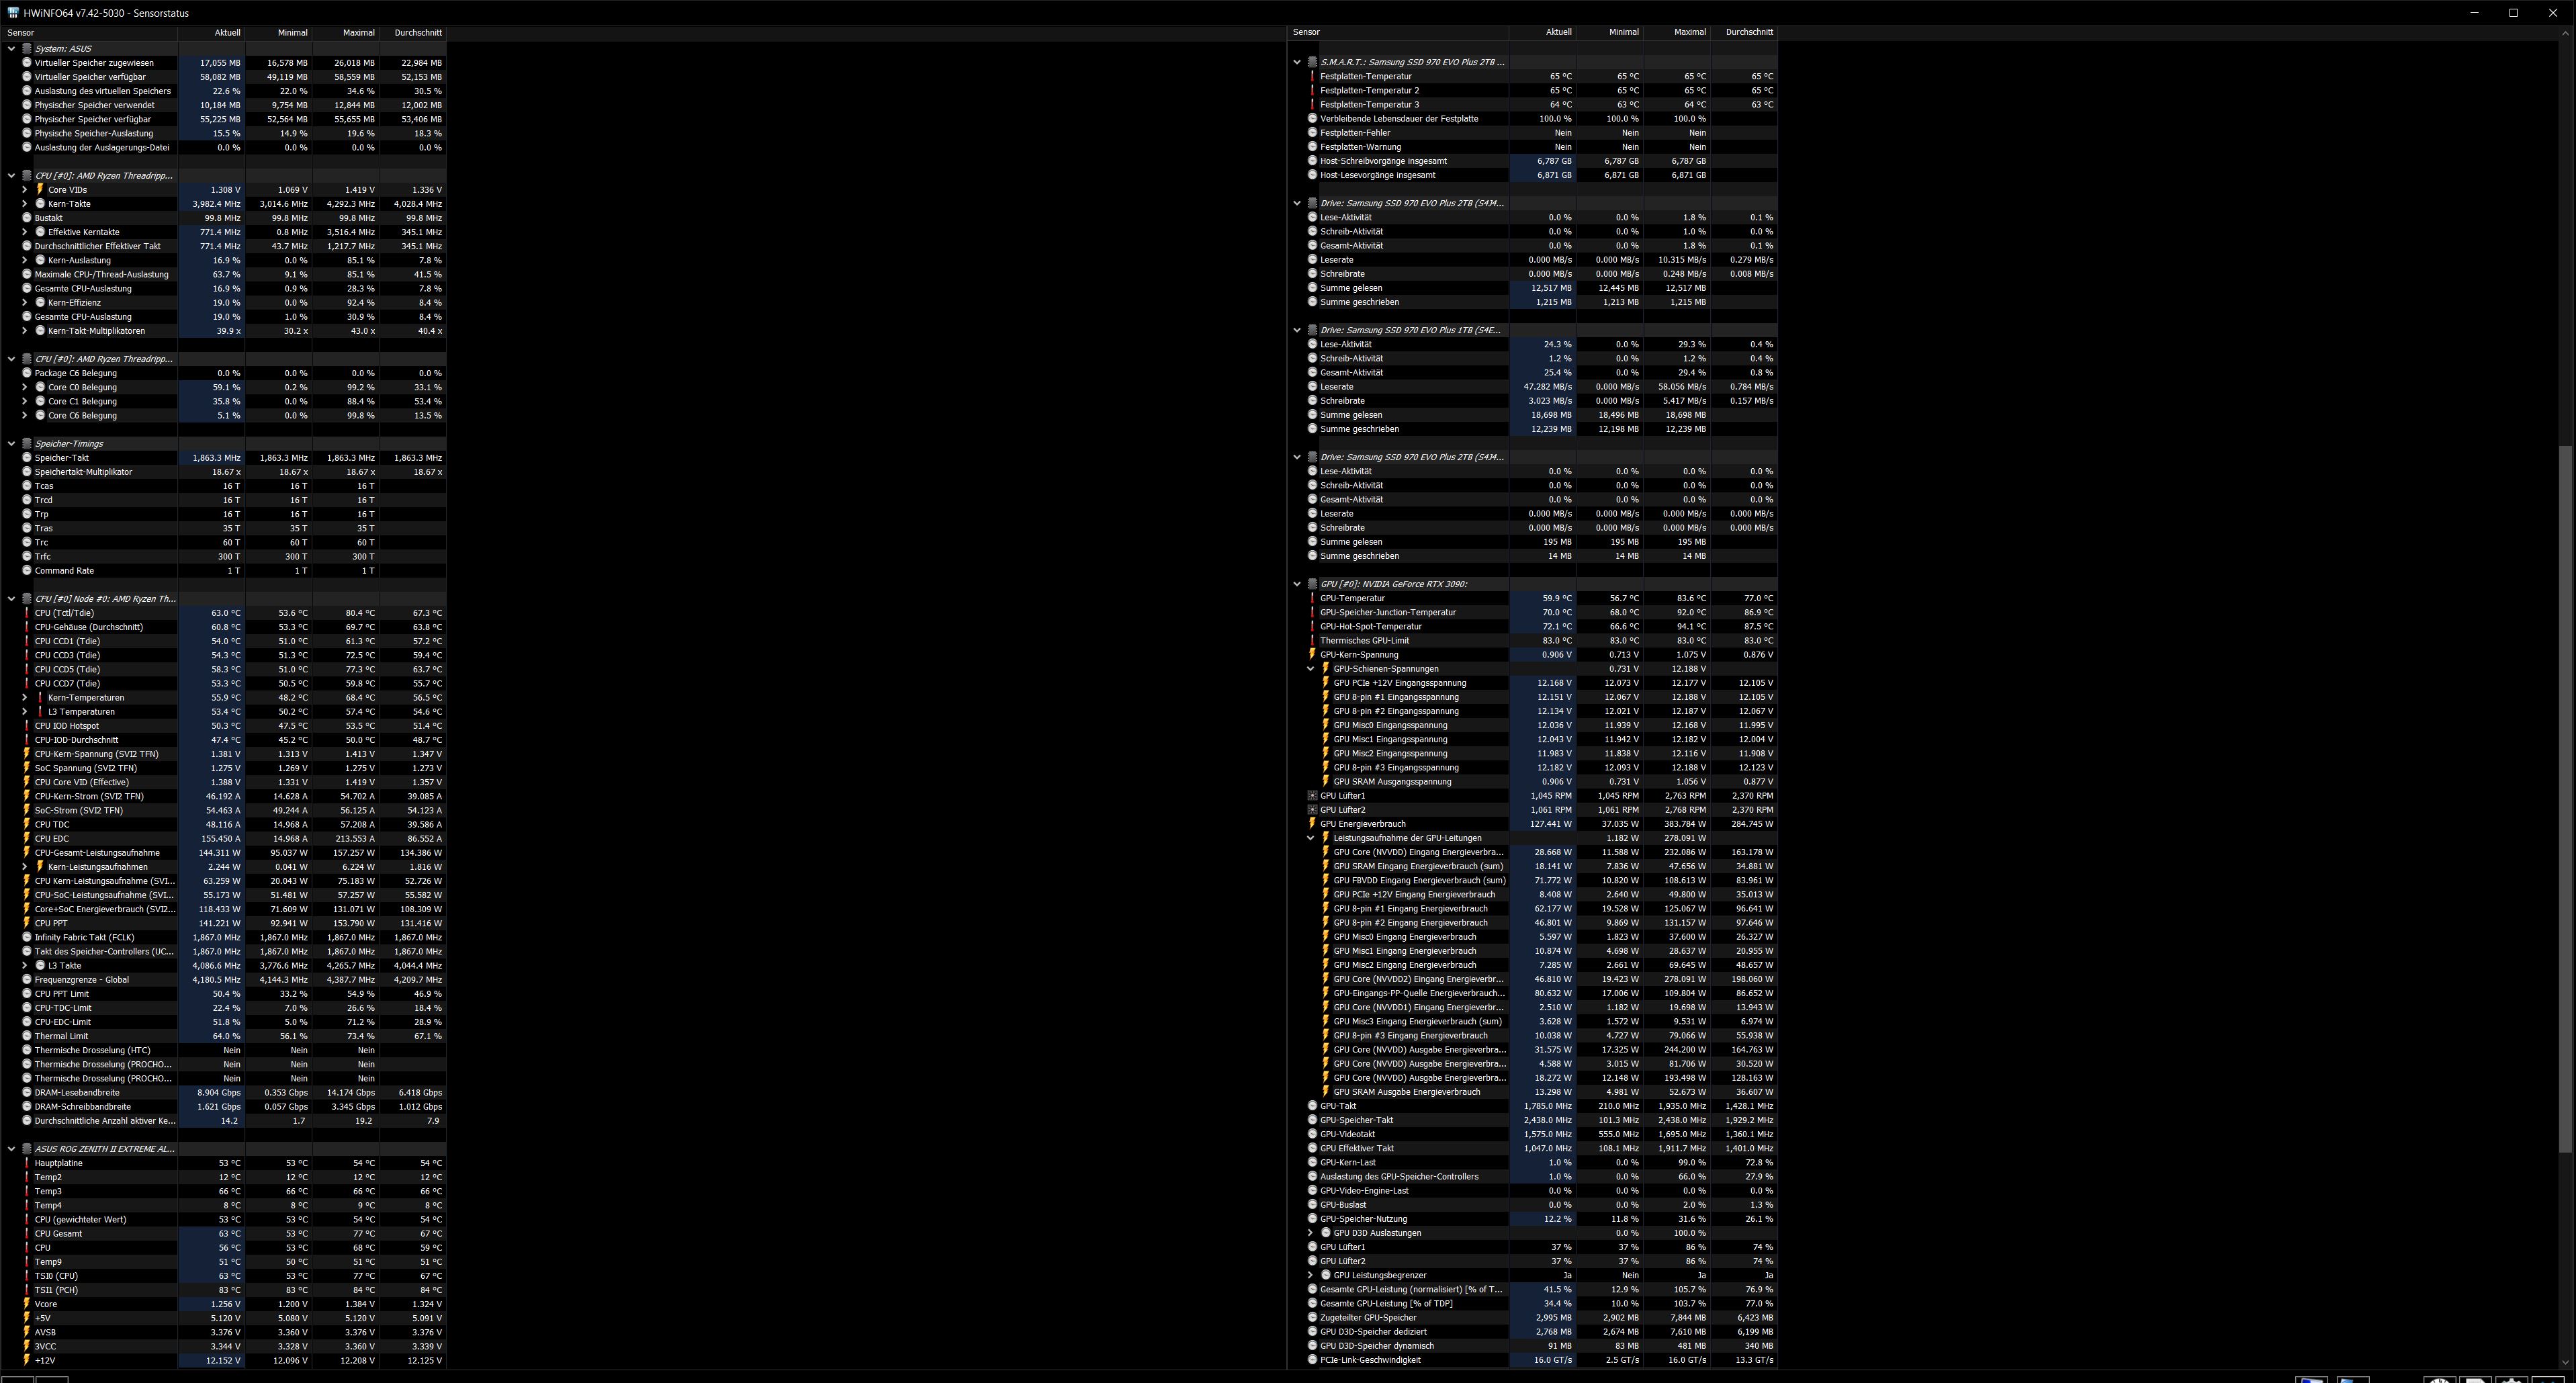Collapse the Speicher-Timings sensor group
2576x1383 pixels.
[x=11, y=444]
